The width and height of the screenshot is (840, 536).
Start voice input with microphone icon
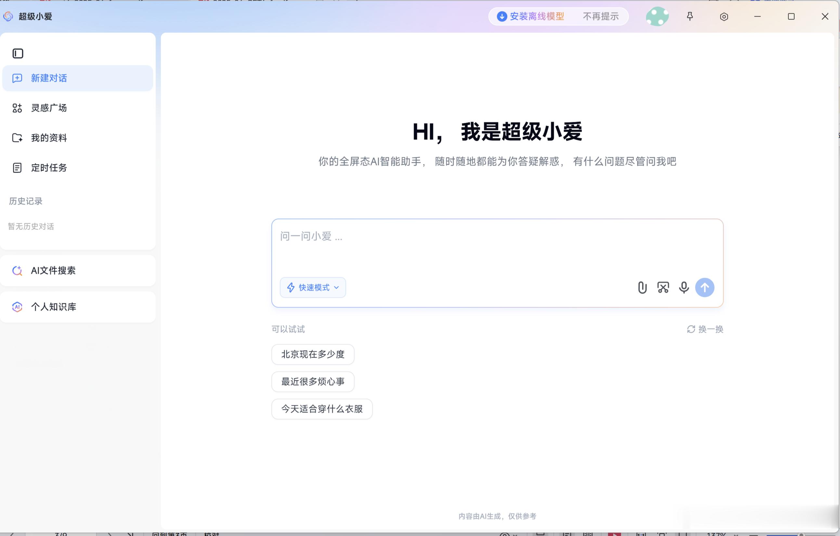(x=684, y=288)
